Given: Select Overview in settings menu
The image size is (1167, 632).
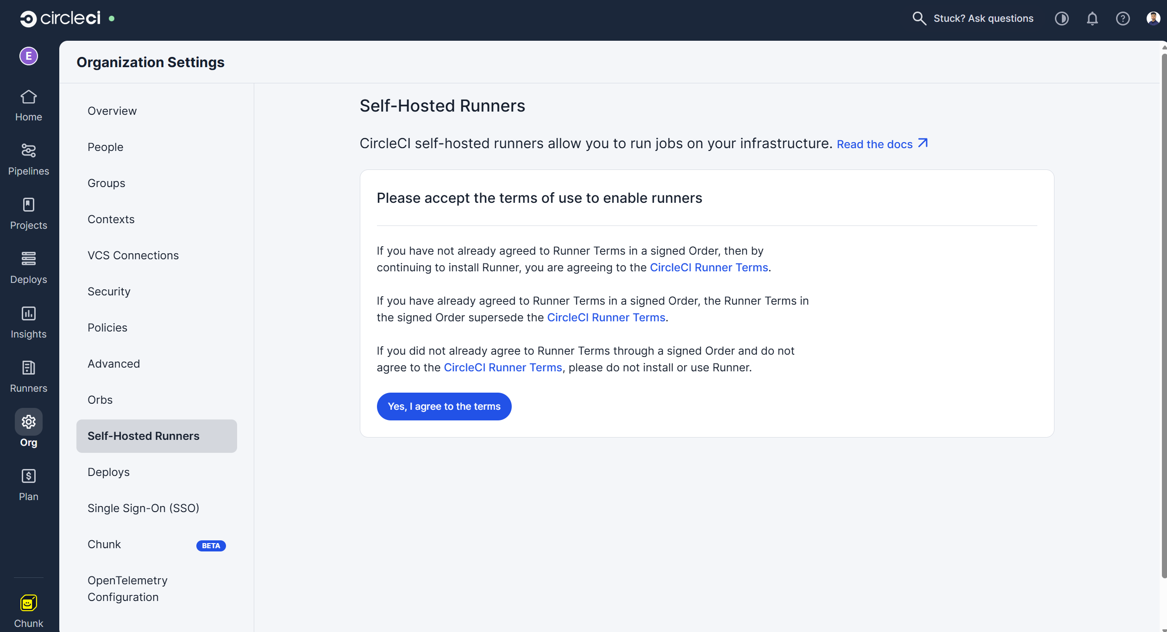Looking at the screenshot, I should click(157, 111).
